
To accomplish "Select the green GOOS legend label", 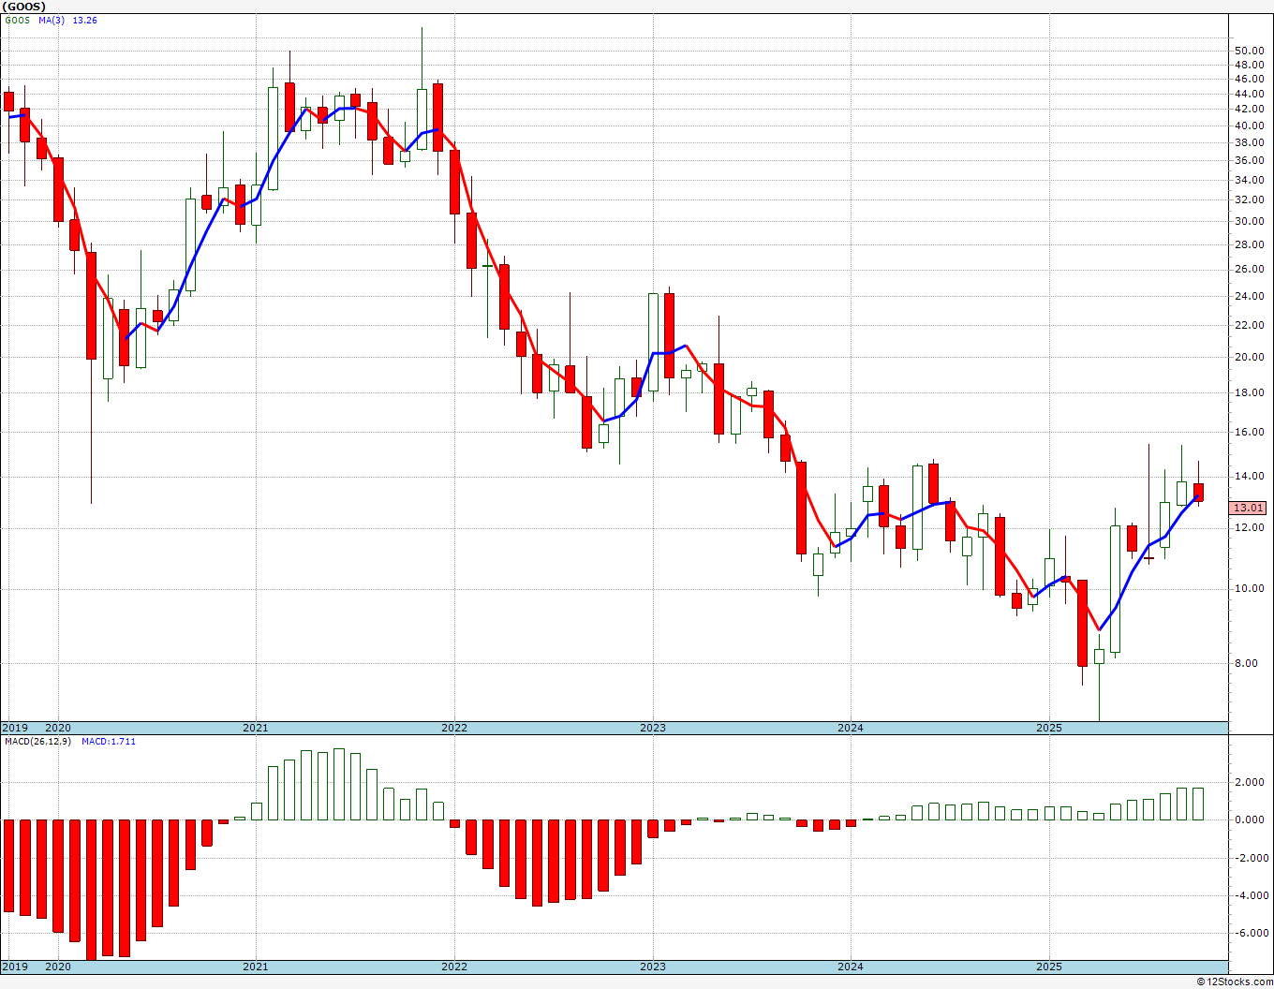I will [17, 21].
